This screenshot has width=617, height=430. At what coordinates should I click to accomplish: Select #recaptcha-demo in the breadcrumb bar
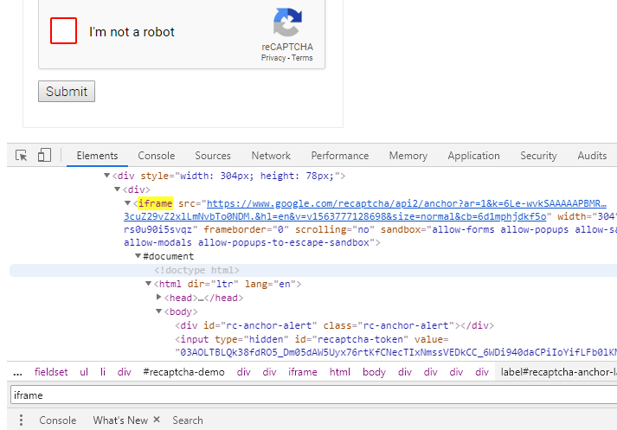(183, 372)
